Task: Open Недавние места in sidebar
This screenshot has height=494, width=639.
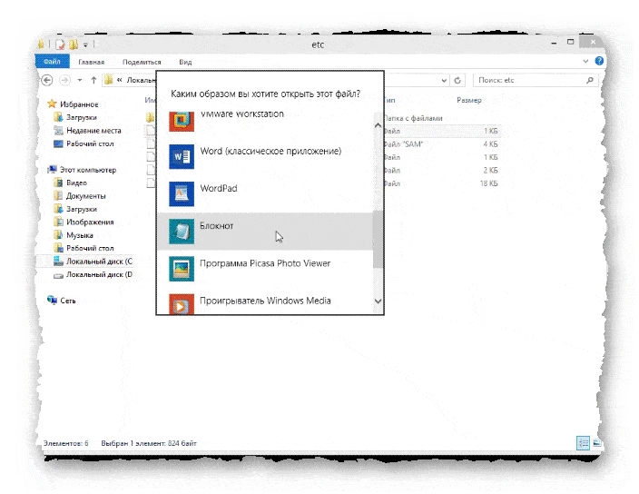Action: point(93,131)
